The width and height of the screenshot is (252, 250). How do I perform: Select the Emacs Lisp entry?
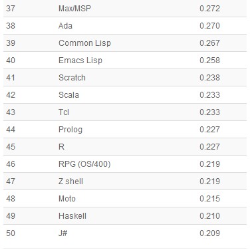tap(80, 61)
